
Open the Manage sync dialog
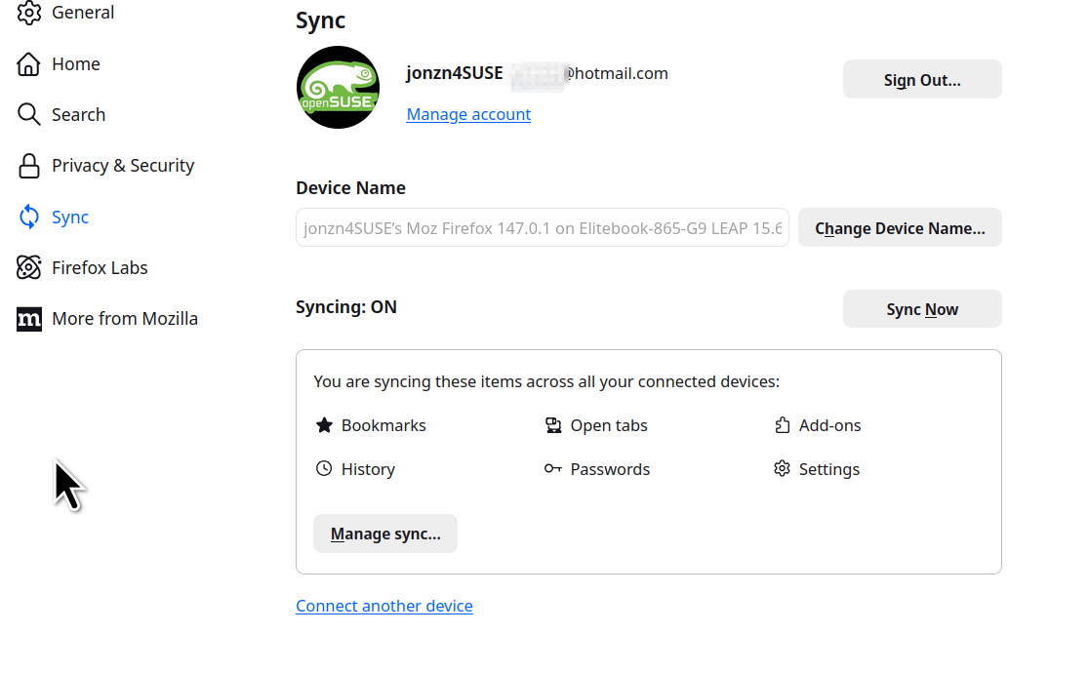coord(385,534)
